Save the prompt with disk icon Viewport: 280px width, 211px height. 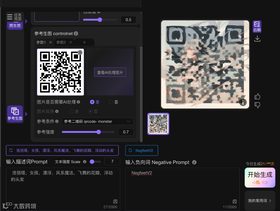point(115,201)
